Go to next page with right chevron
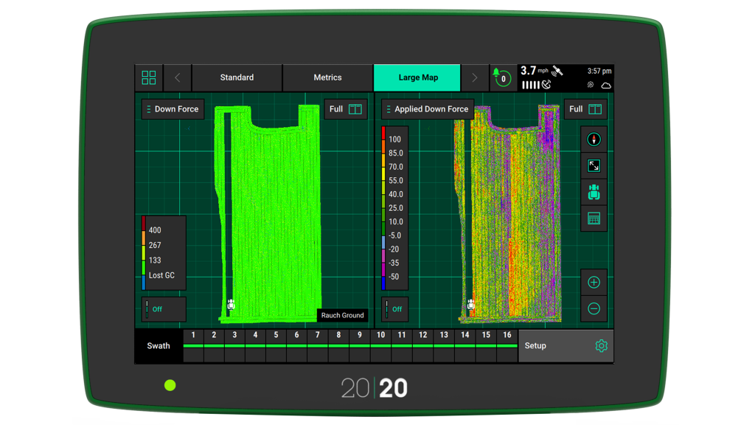The width and height of the screenshot is (755, 425). 474,77
